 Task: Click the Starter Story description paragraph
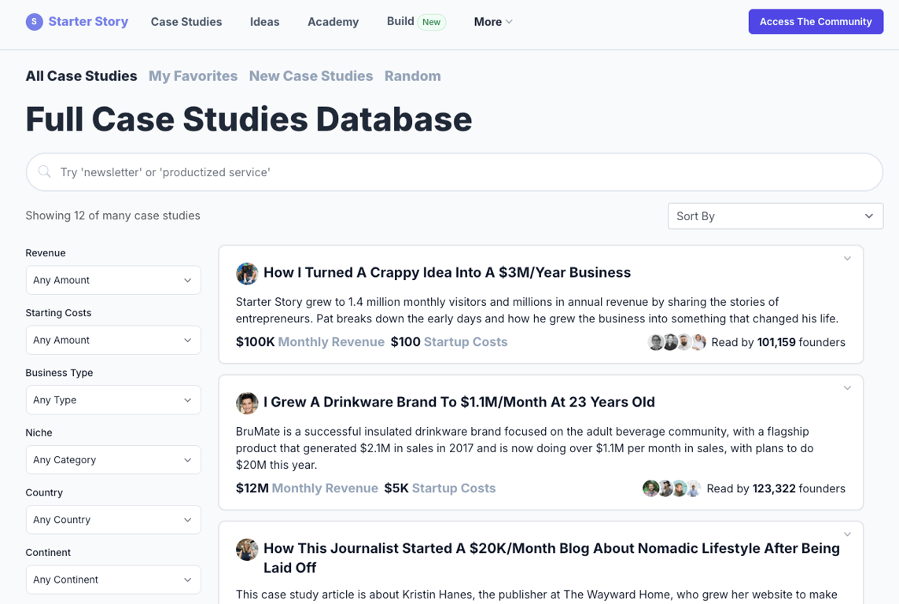[x=537, y=310]
